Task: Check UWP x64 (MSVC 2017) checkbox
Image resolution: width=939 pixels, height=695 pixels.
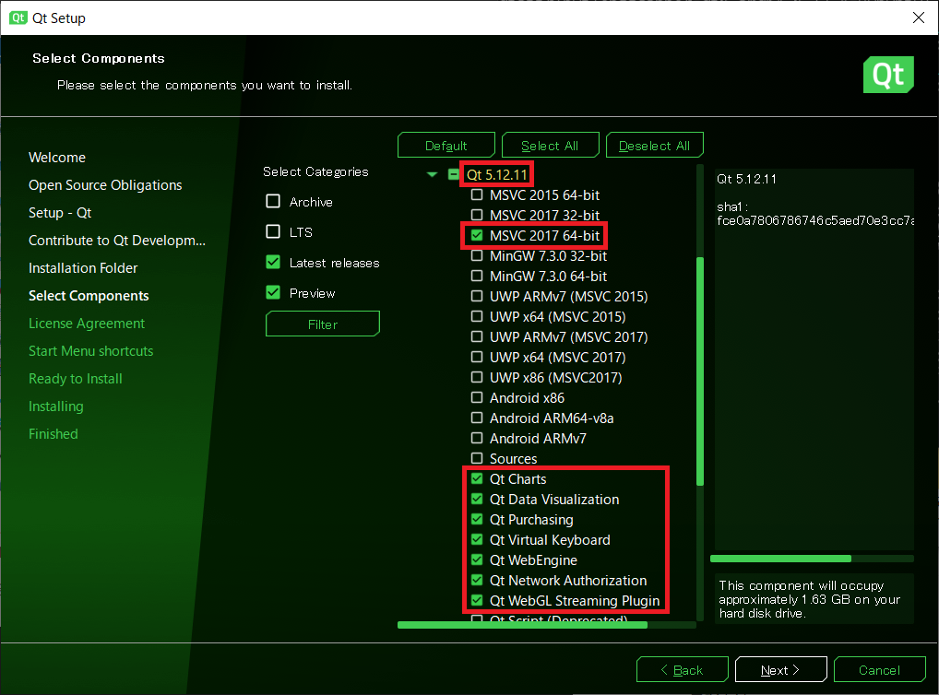Action: point(477,358)
